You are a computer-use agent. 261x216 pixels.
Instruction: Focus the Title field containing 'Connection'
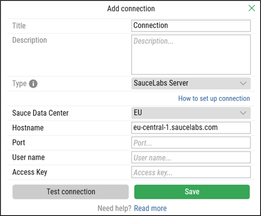click(191, 26)
